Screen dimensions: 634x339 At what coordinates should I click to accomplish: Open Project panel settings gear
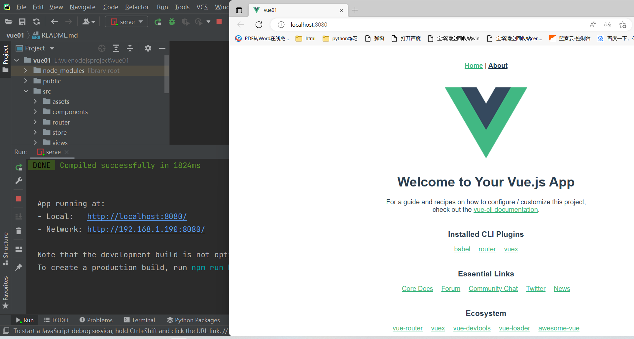tap(148, 48)
